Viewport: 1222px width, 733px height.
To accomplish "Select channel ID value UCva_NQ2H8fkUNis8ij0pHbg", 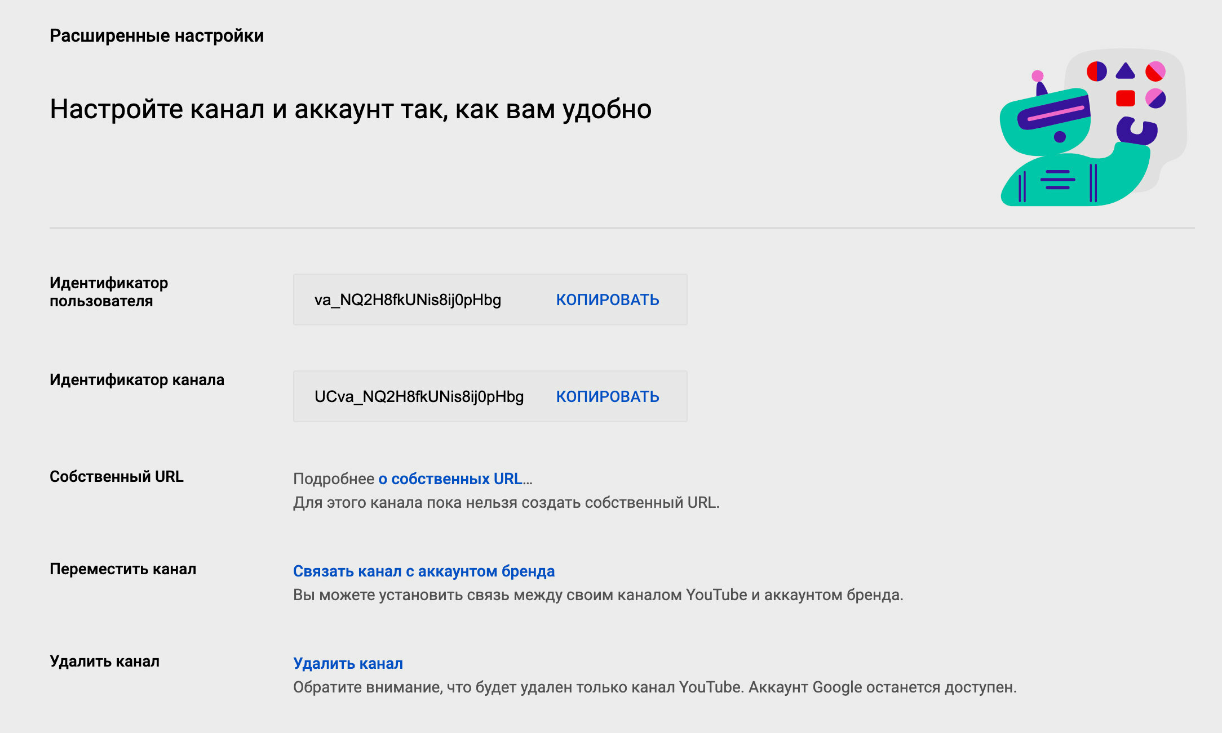I will pos(419,396).
